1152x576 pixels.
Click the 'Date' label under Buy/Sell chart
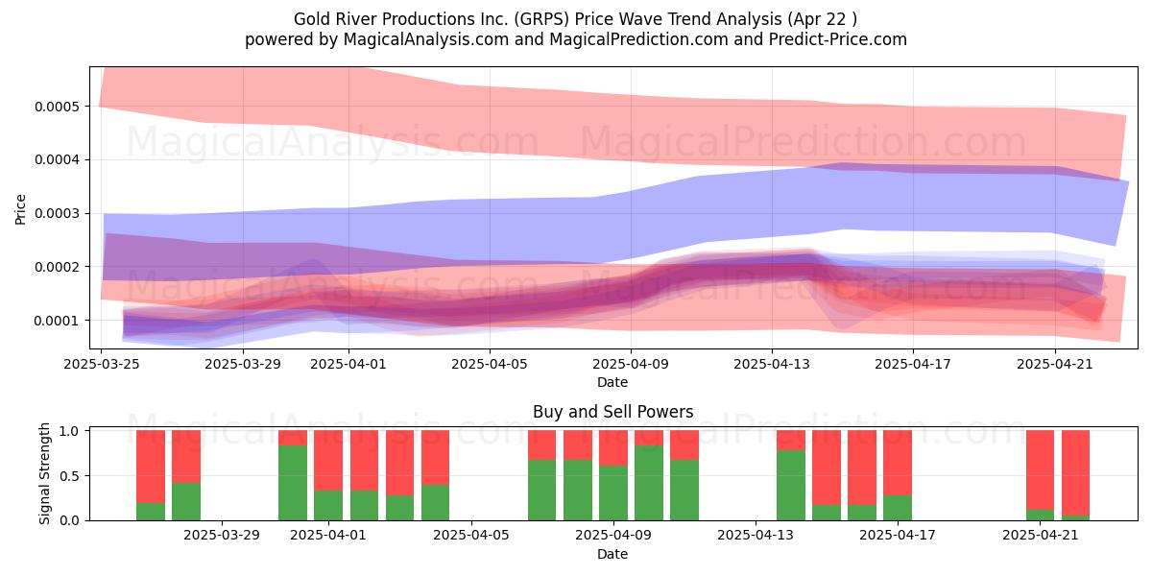point(612,554)
